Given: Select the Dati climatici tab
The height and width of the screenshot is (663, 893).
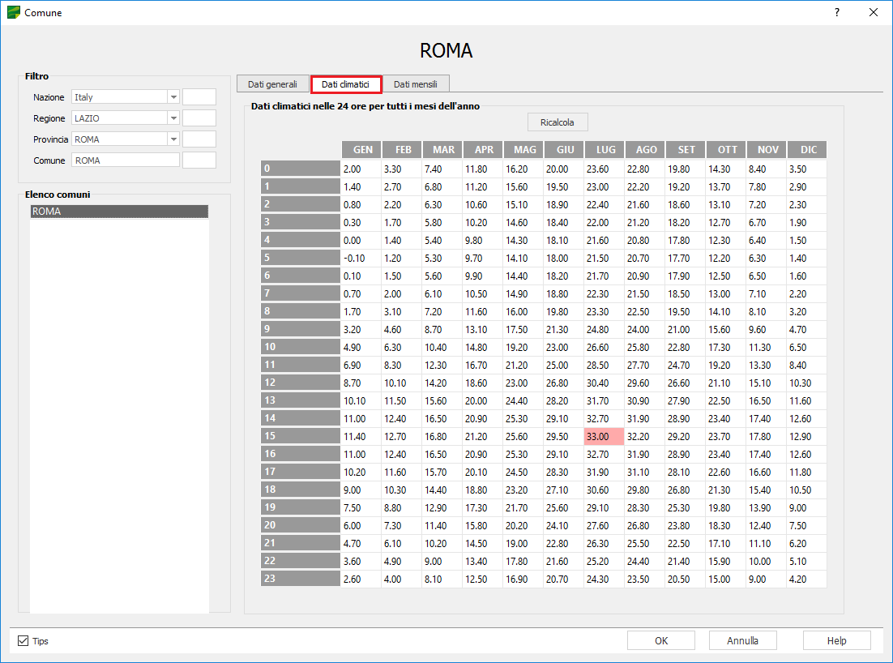Looking at the screenshot, I should click(346, 84).
